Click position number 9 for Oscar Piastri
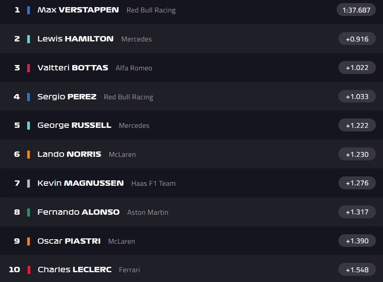 tap(17, 241)
